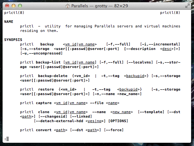194x146 pixels.
Task: Click the bold 'backup-delete' command
Action: 53,76
